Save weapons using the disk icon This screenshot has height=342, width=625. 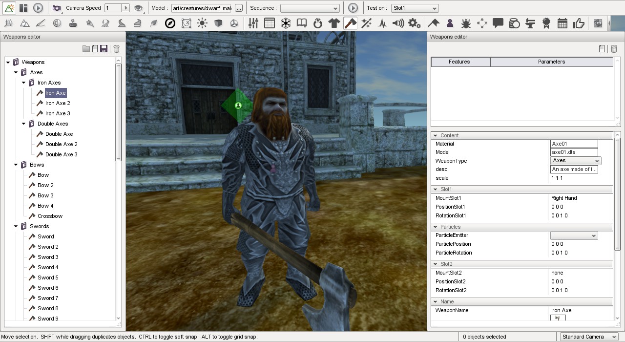[104, 48]
